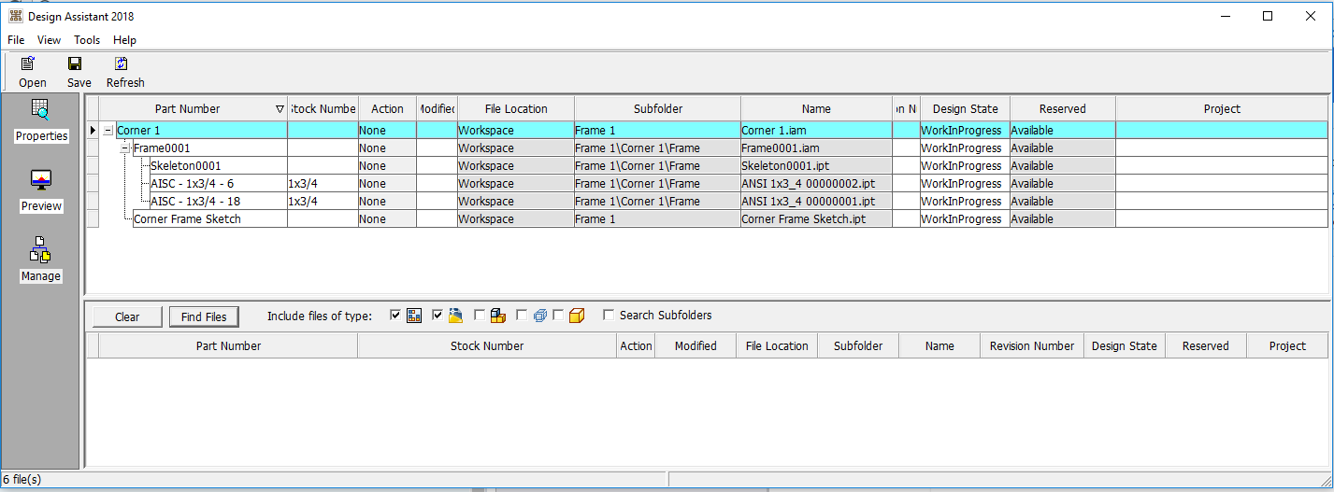Select the Corner 1 part number

138,131
